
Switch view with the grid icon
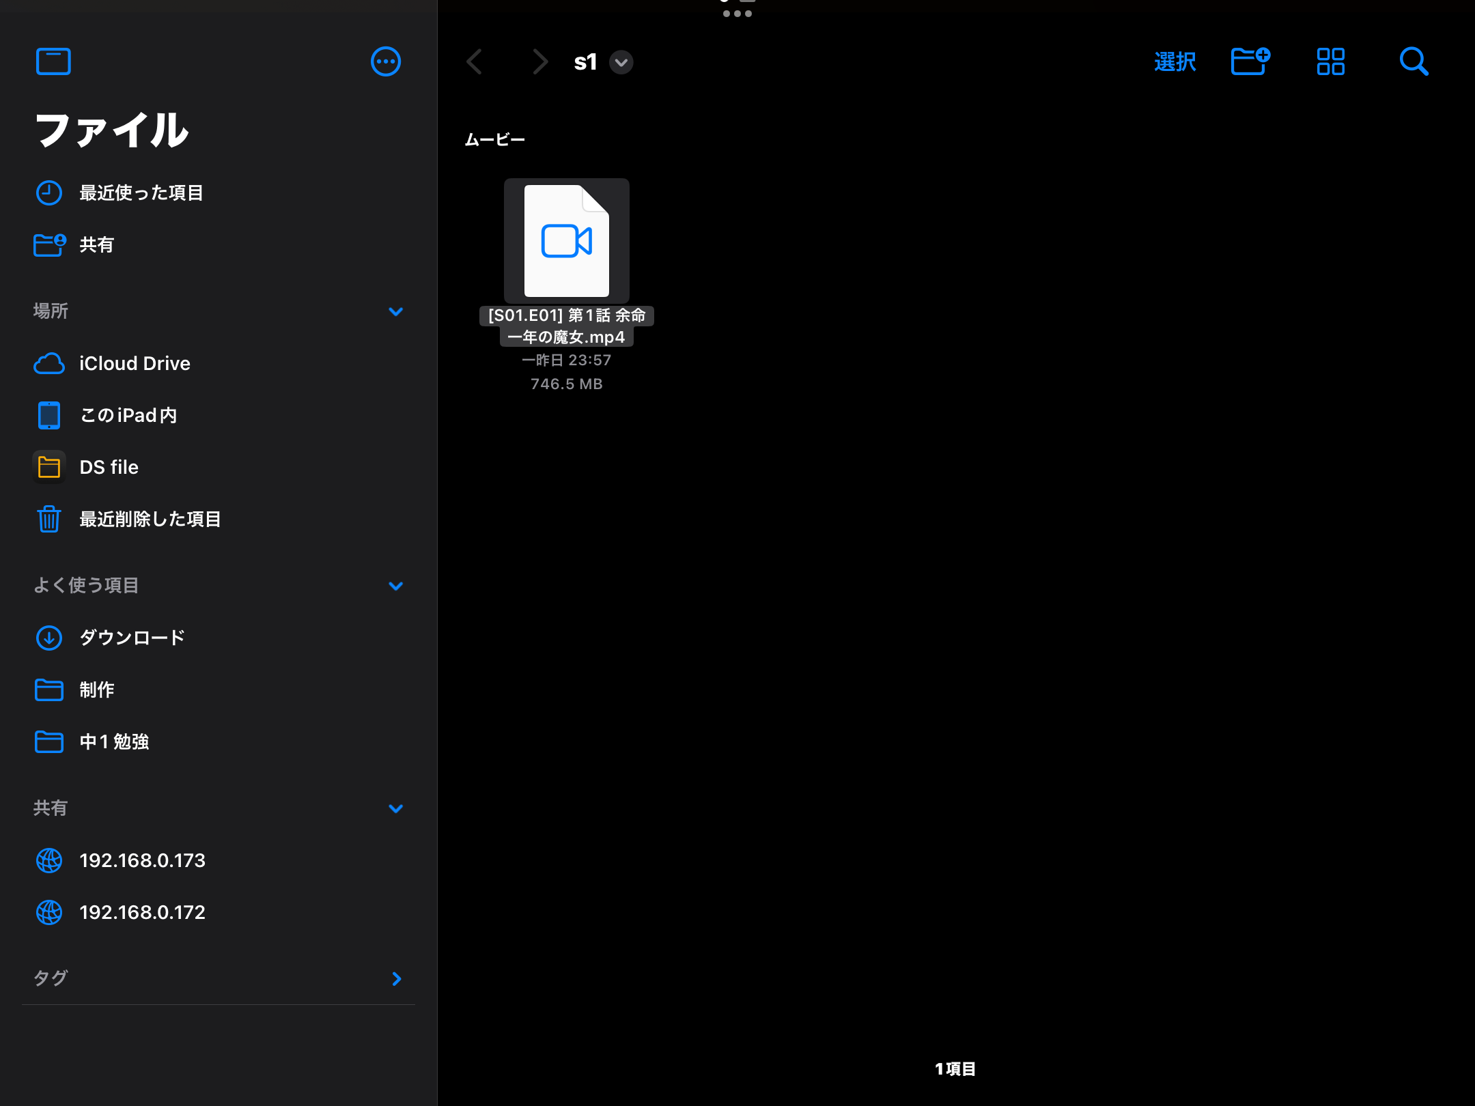pos(1330,61)
